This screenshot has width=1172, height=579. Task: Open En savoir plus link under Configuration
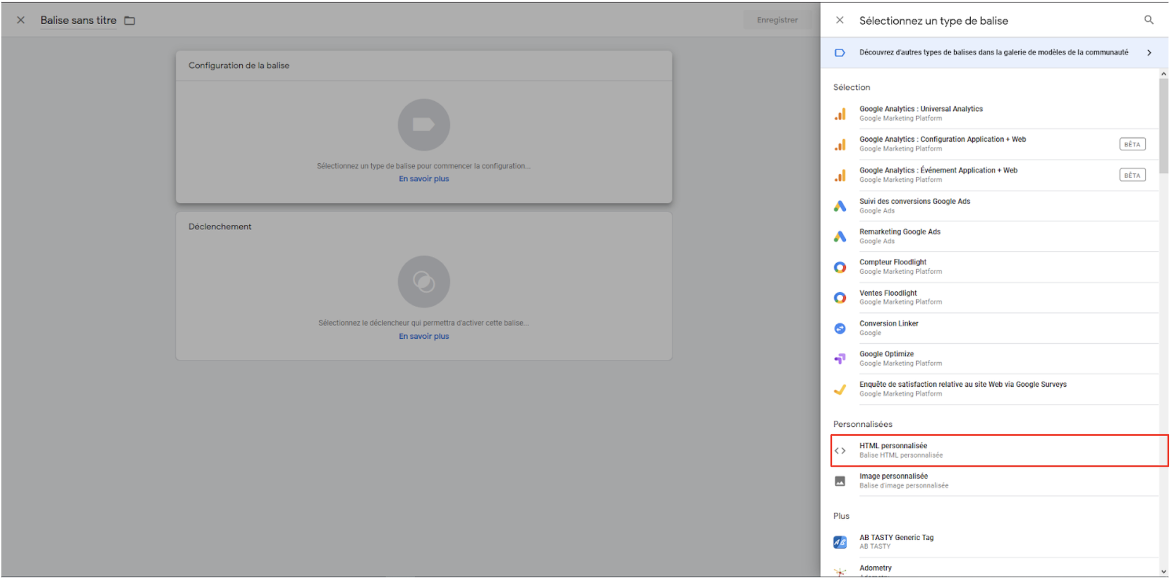423,179
